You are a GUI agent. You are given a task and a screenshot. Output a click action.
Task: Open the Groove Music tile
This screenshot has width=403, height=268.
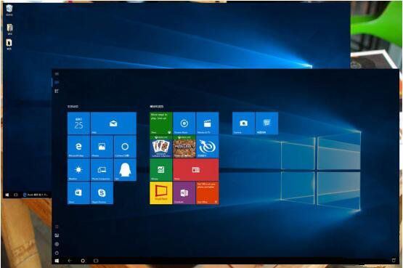[x=184, y=123]
